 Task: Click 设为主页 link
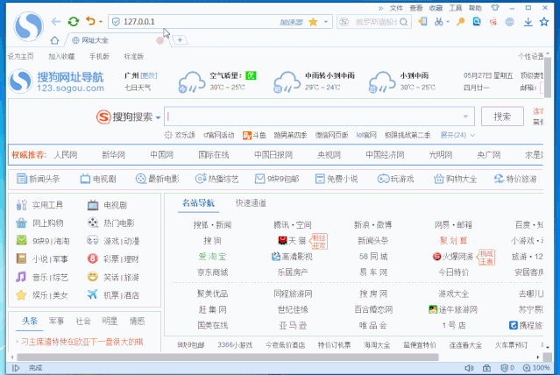(20, 56)
